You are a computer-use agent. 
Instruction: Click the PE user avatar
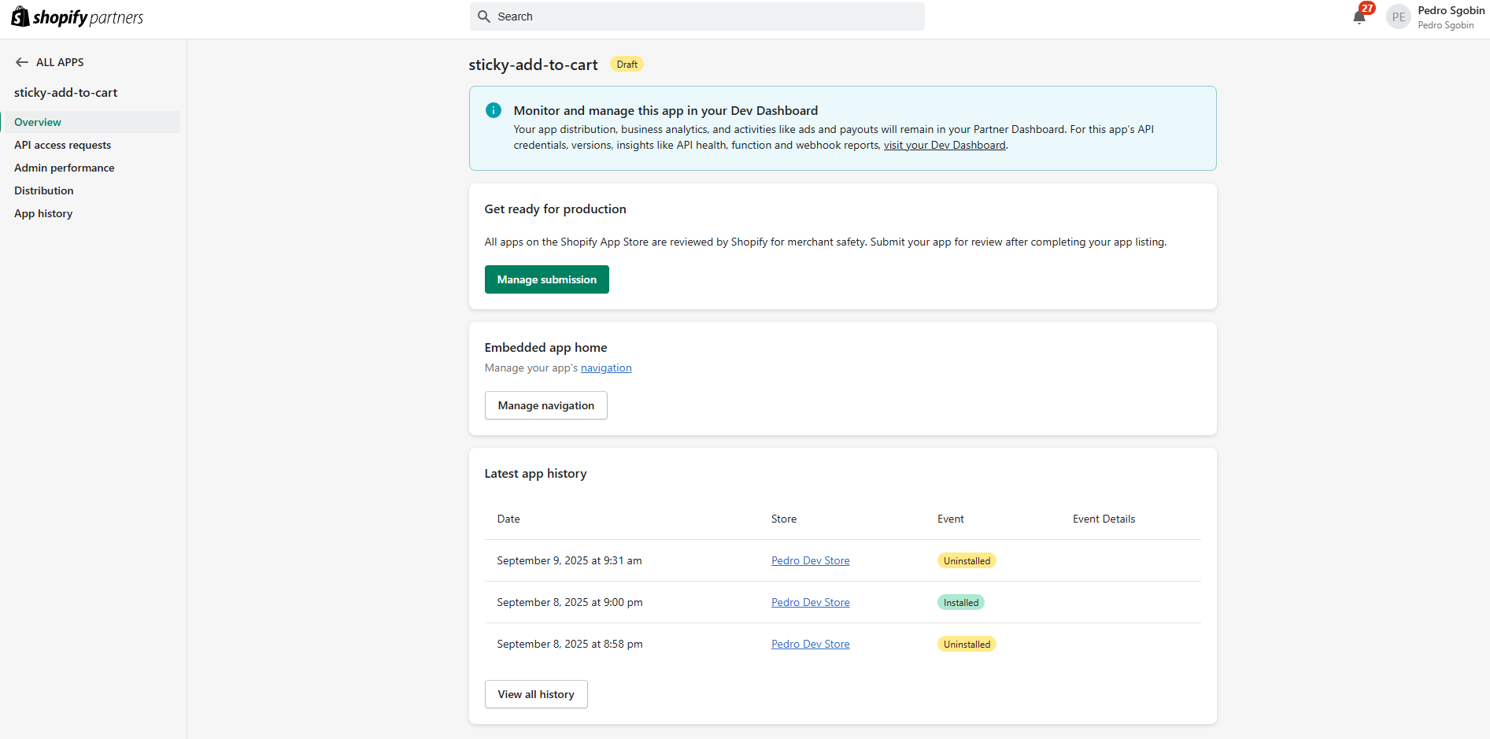(1398, 17)
